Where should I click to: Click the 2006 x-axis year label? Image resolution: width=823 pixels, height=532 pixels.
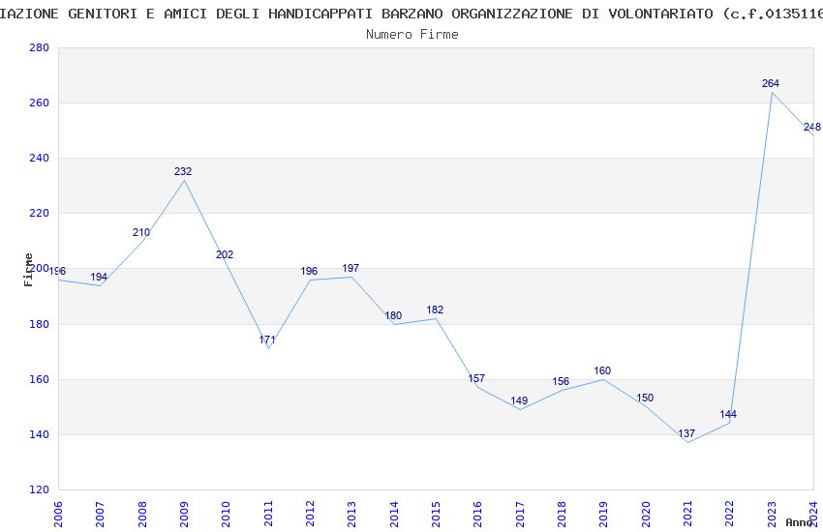pos(58,515)
